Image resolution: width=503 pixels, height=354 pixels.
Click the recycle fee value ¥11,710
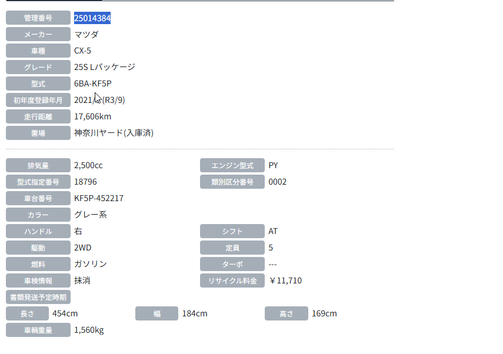(285, 280)
